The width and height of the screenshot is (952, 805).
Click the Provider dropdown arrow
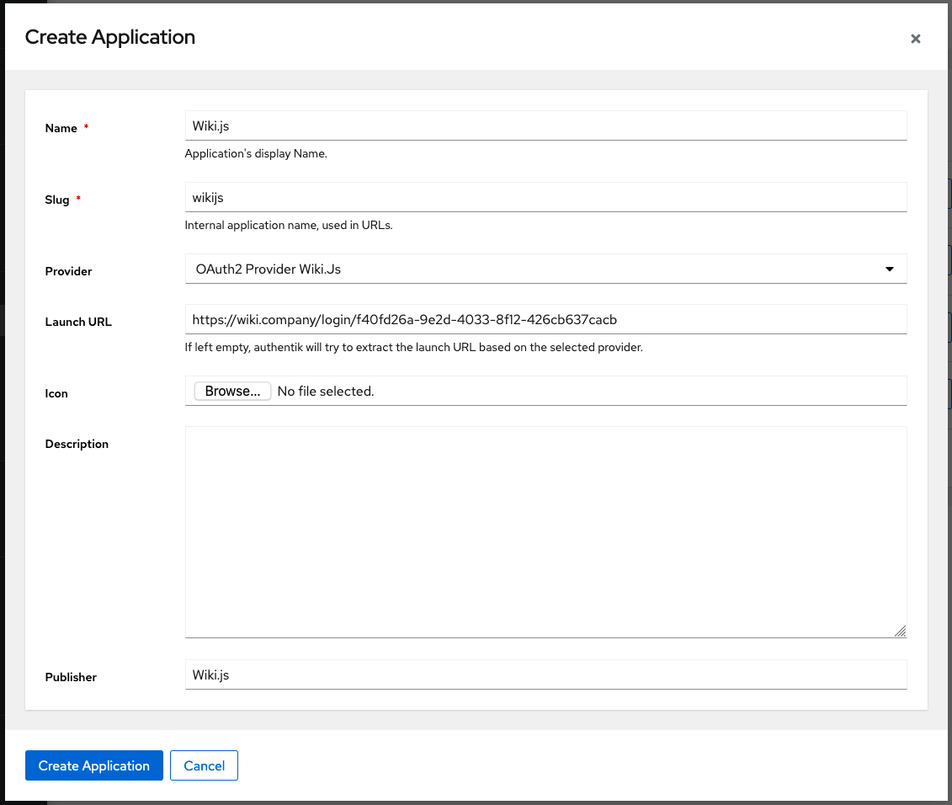click(x=890, y=269)
